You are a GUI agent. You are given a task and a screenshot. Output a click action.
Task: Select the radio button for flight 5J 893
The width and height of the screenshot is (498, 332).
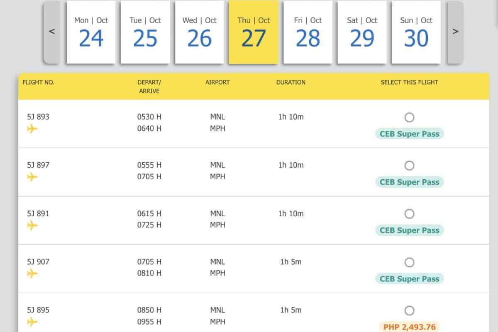pos(409,117)
